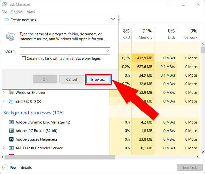
Task: Click the Task Manager title bar icon
Action: tap(4, 4)
